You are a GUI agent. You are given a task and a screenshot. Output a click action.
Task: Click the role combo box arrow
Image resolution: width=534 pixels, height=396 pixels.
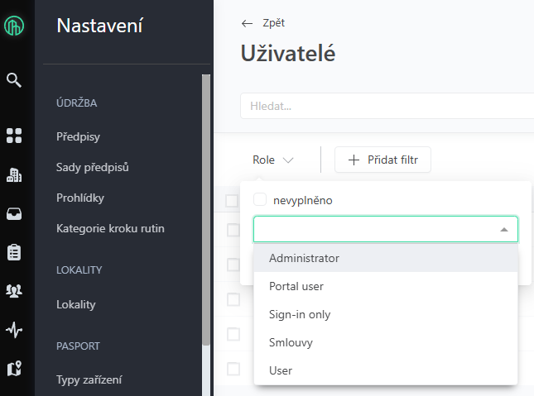coord(504,230)
